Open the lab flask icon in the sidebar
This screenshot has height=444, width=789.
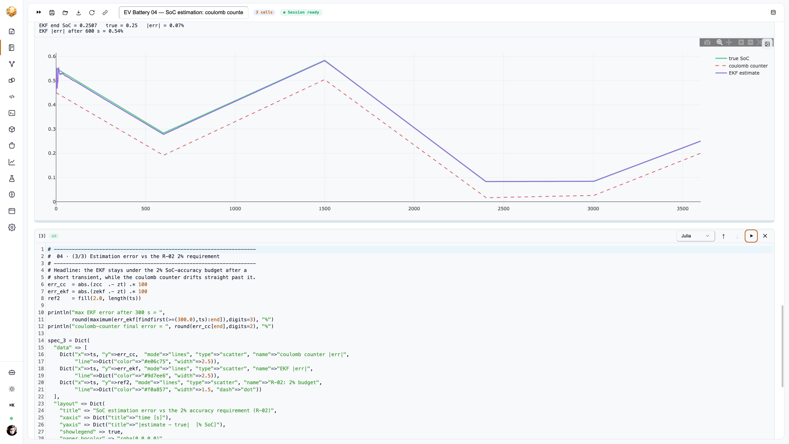(12, 179)
